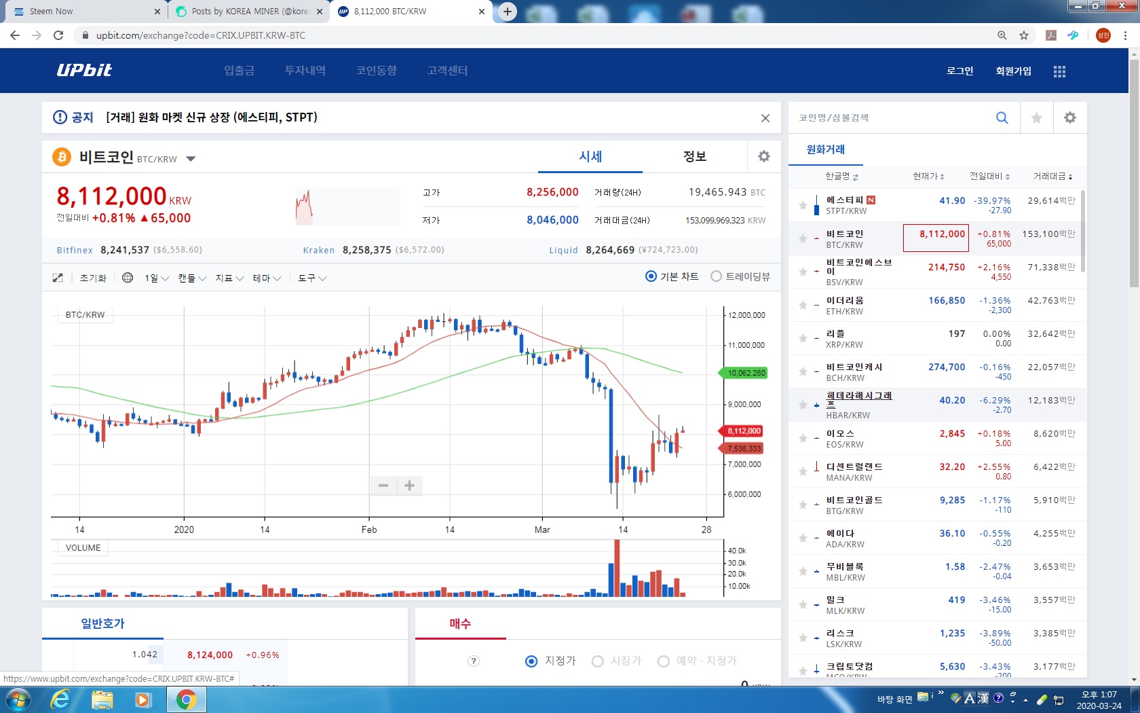Open 디센트럴랜드 MANA/KRW row
This screenshot has width=1140, height=713.
click(x=936, y=472)
